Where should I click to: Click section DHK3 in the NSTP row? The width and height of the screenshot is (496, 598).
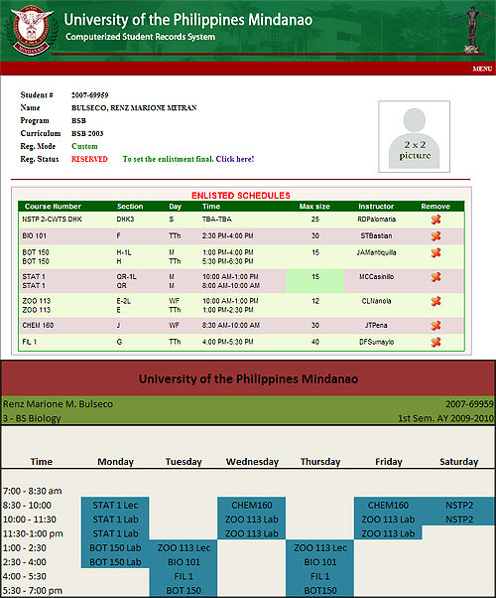(125, 220)
